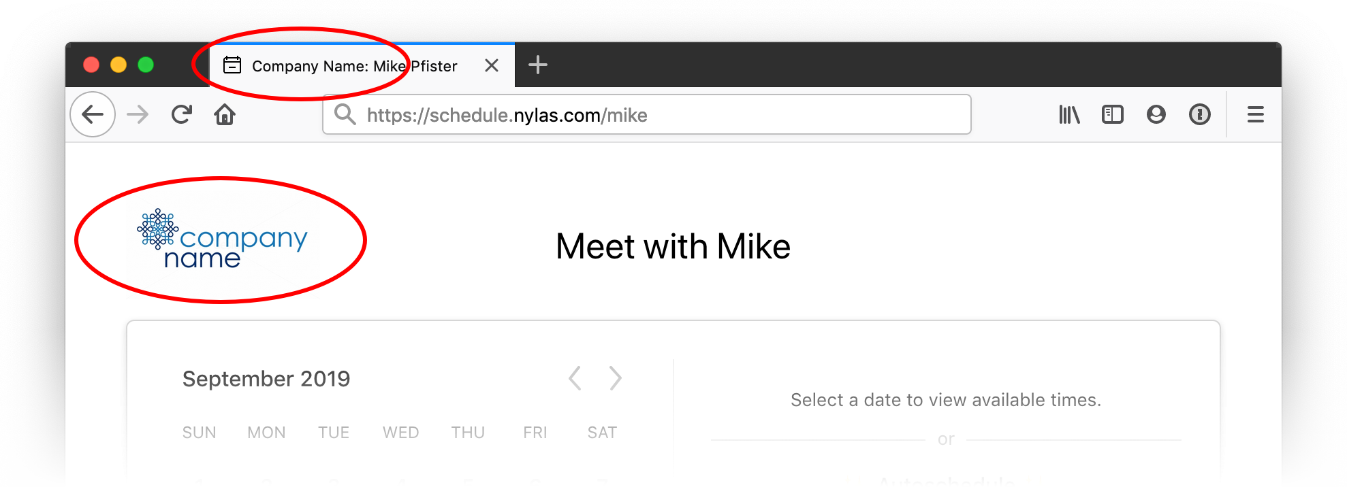
Task: Select the Company Name: Mike Pfister tab
Action: (354, 65)
